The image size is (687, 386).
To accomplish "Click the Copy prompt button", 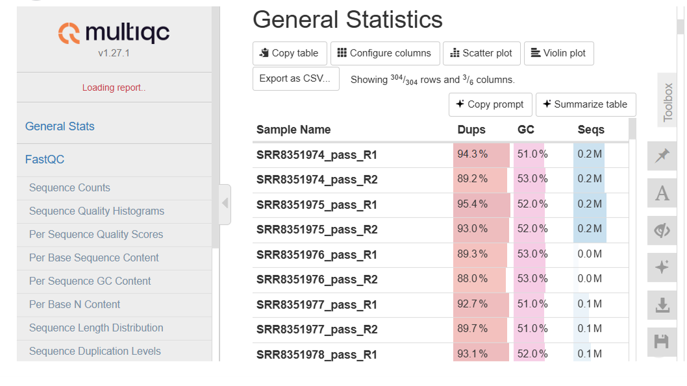I will pyautogui.click(x=490, y=104).
